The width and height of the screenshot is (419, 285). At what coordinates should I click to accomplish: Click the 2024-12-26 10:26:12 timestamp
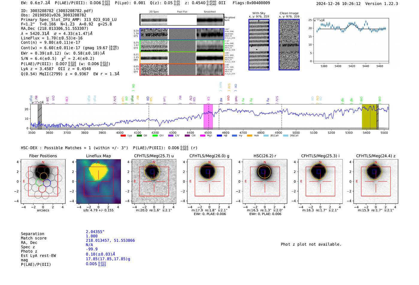pyautogui.click(x=338, y=4)
